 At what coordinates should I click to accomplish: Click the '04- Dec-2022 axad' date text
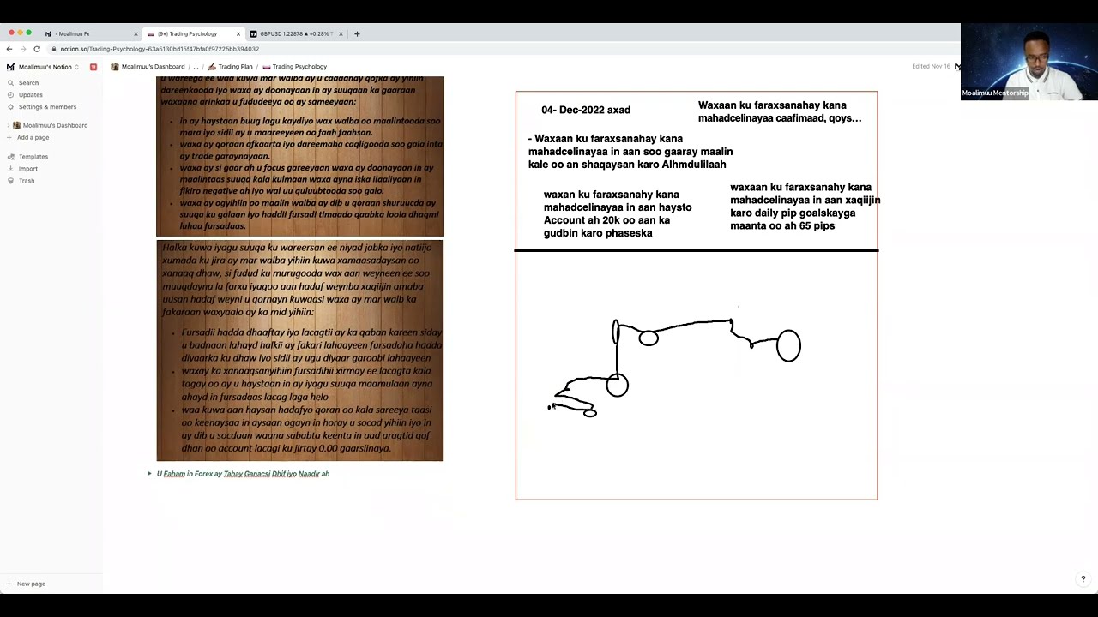586,110
